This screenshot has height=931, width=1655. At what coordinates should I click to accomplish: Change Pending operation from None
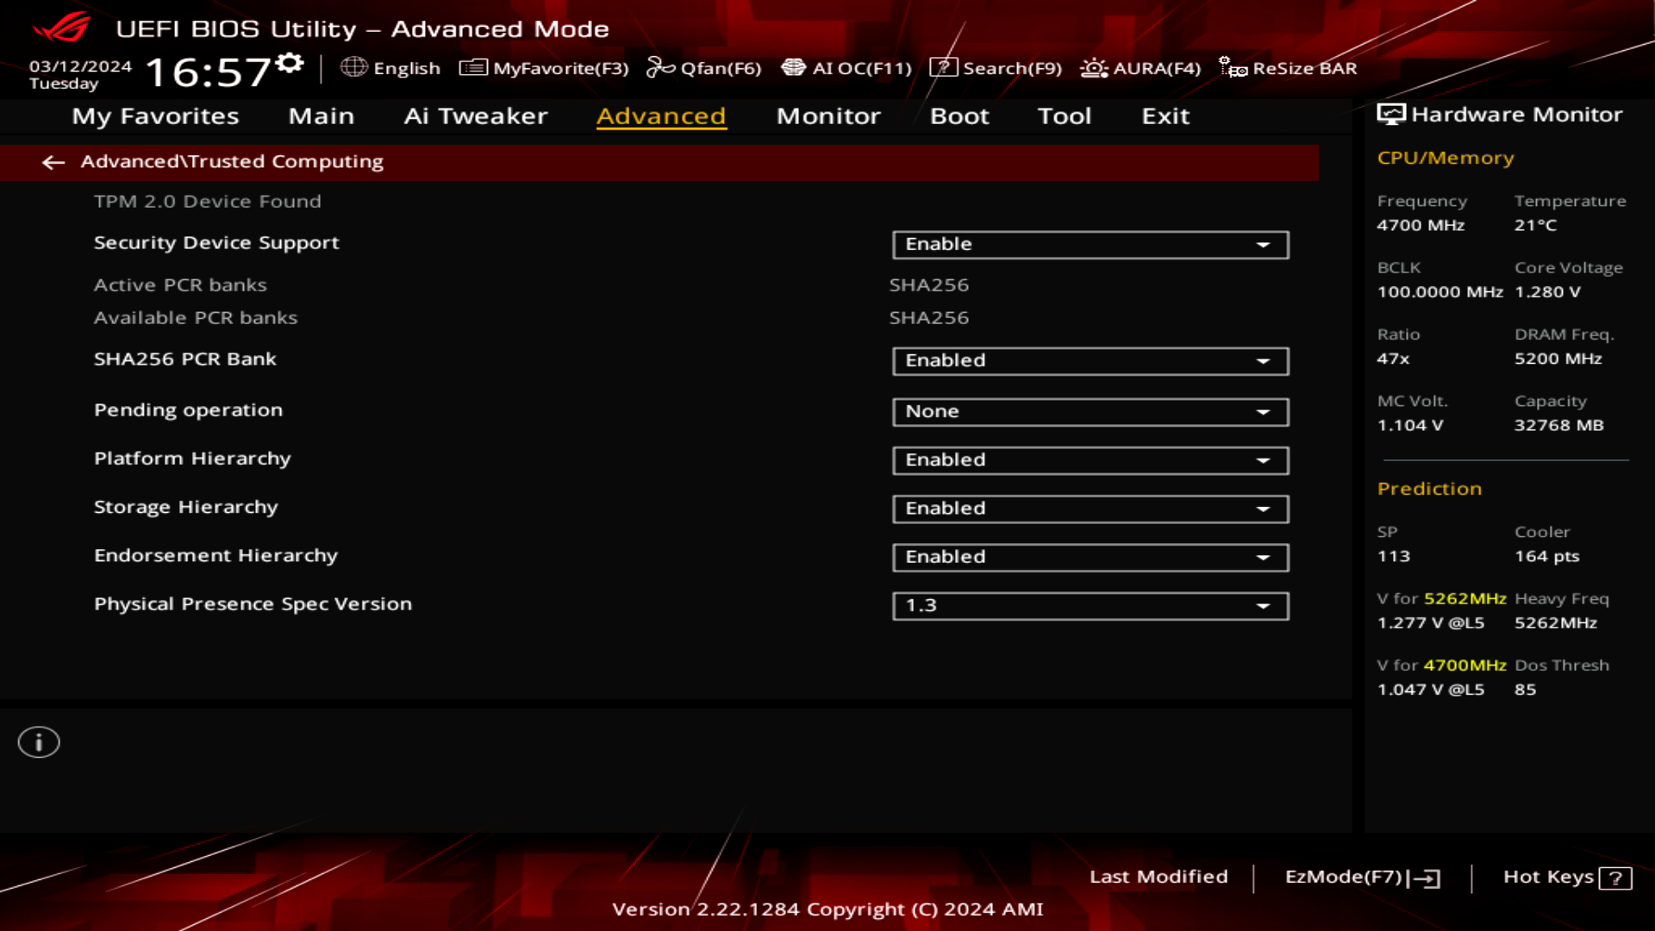tap(1089, 410)
